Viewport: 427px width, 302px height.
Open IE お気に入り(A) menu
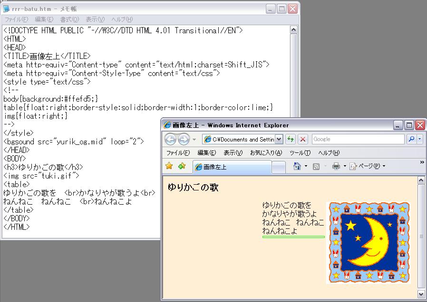point(266,153)
